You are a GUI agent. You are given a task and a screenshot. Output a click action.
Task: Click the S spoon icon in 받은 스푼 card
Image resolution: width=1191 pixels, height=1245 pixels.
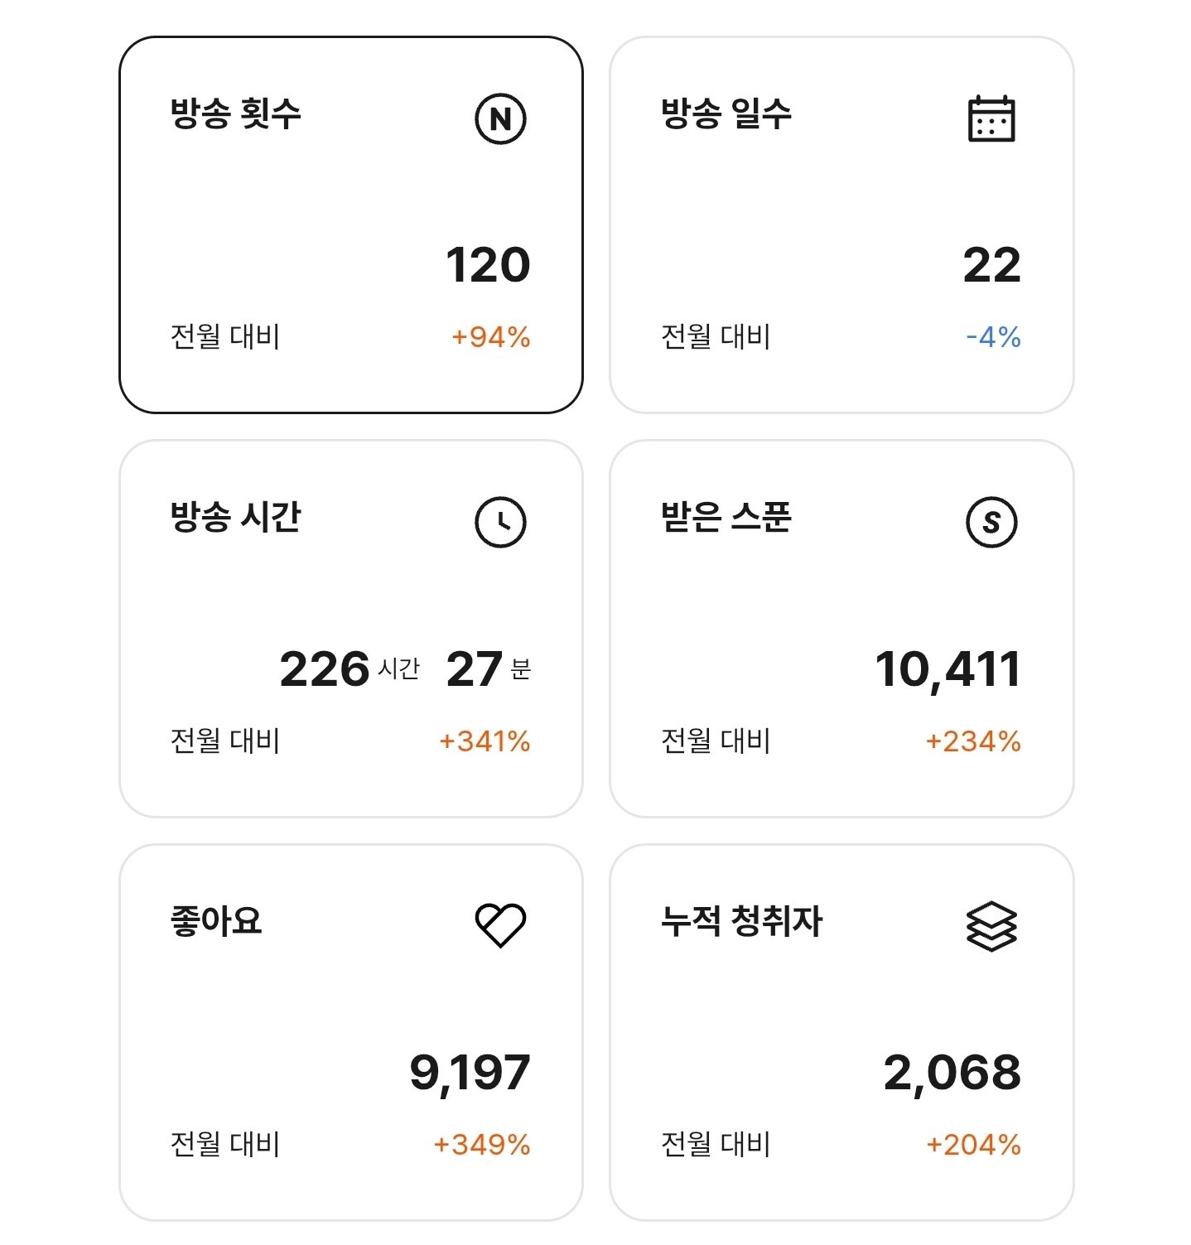click(x=991, y=522)
